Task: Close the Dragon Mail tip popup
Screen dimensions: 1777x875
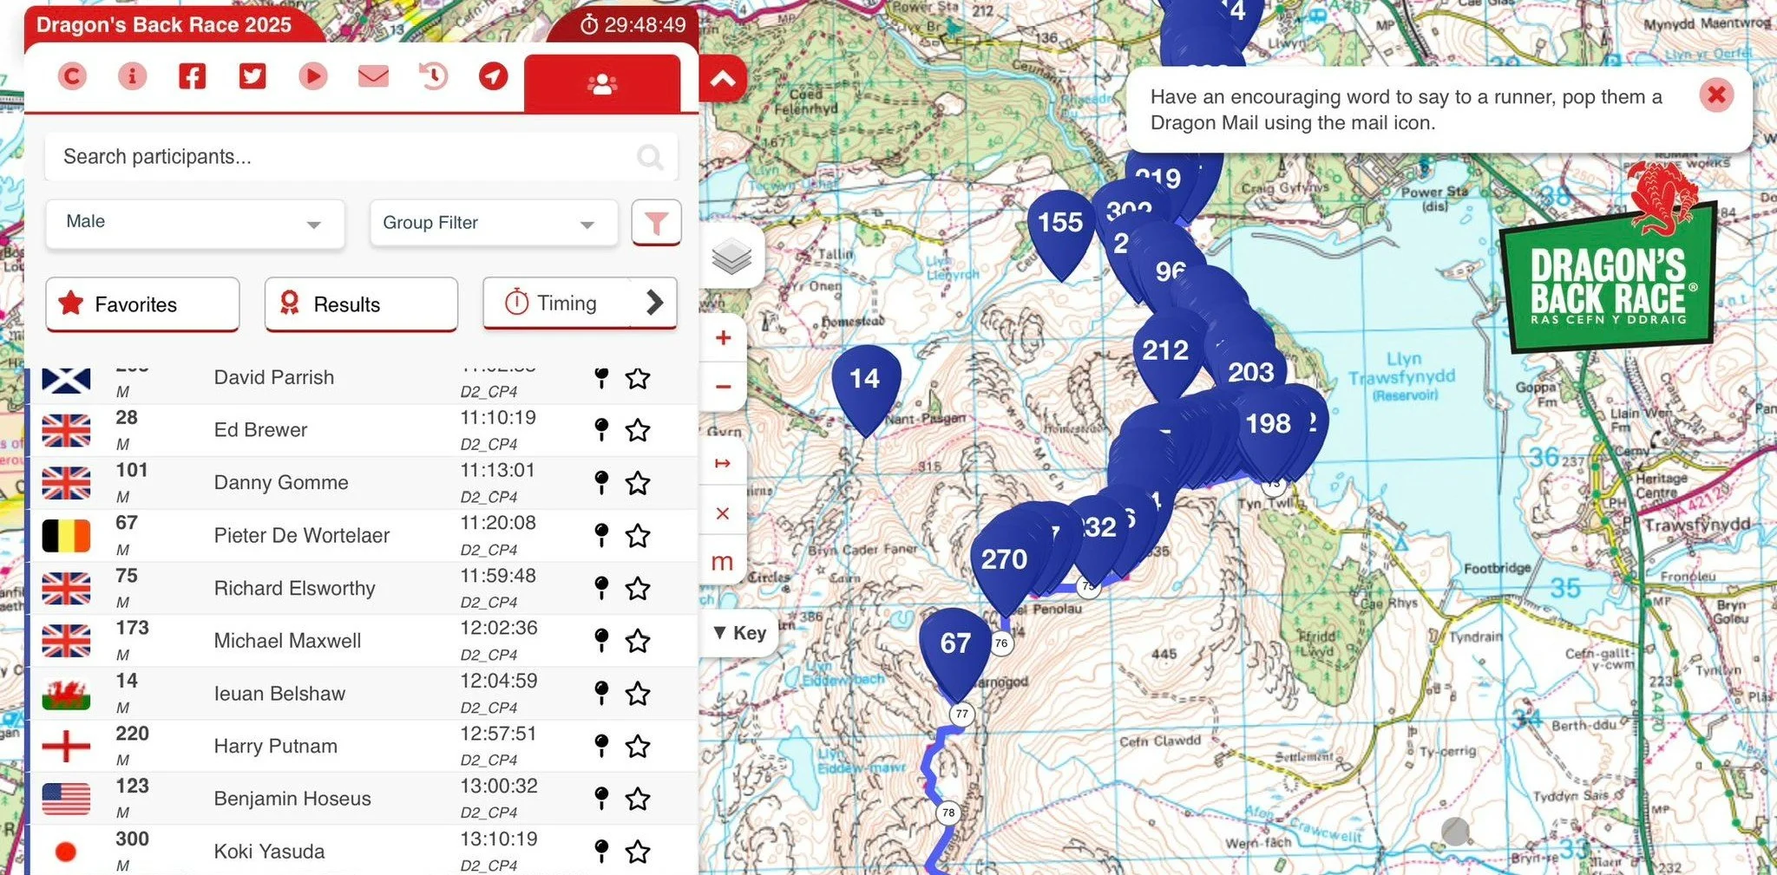Action: [x=1716, y=95]
